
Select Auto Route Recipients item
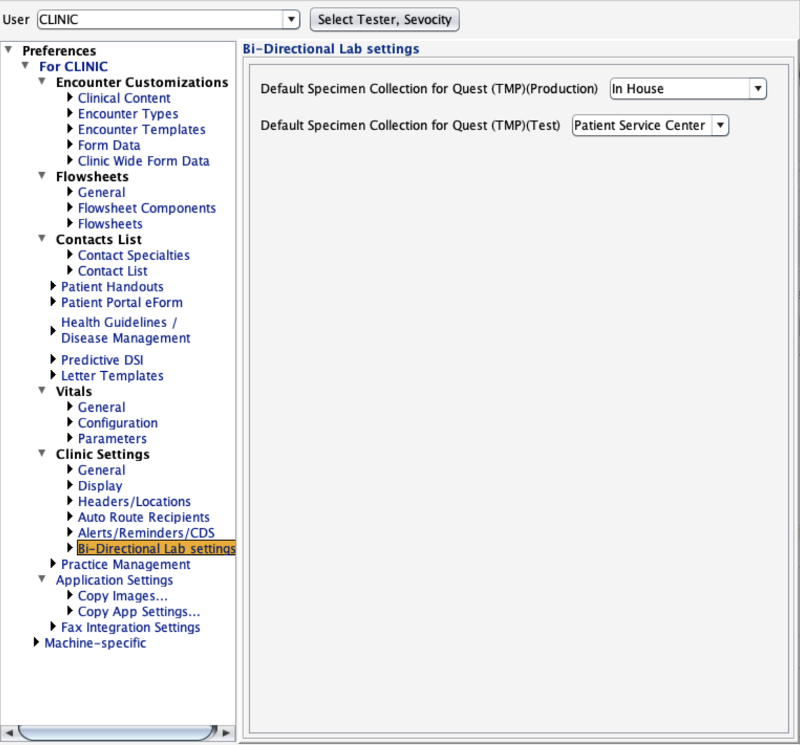click(143, 517)
